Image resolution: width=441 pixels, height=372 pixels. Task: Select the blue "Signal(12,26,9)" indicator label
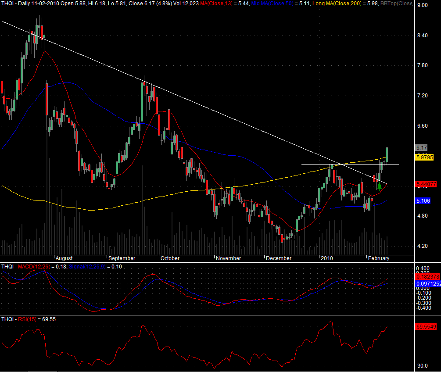[87, 267]
